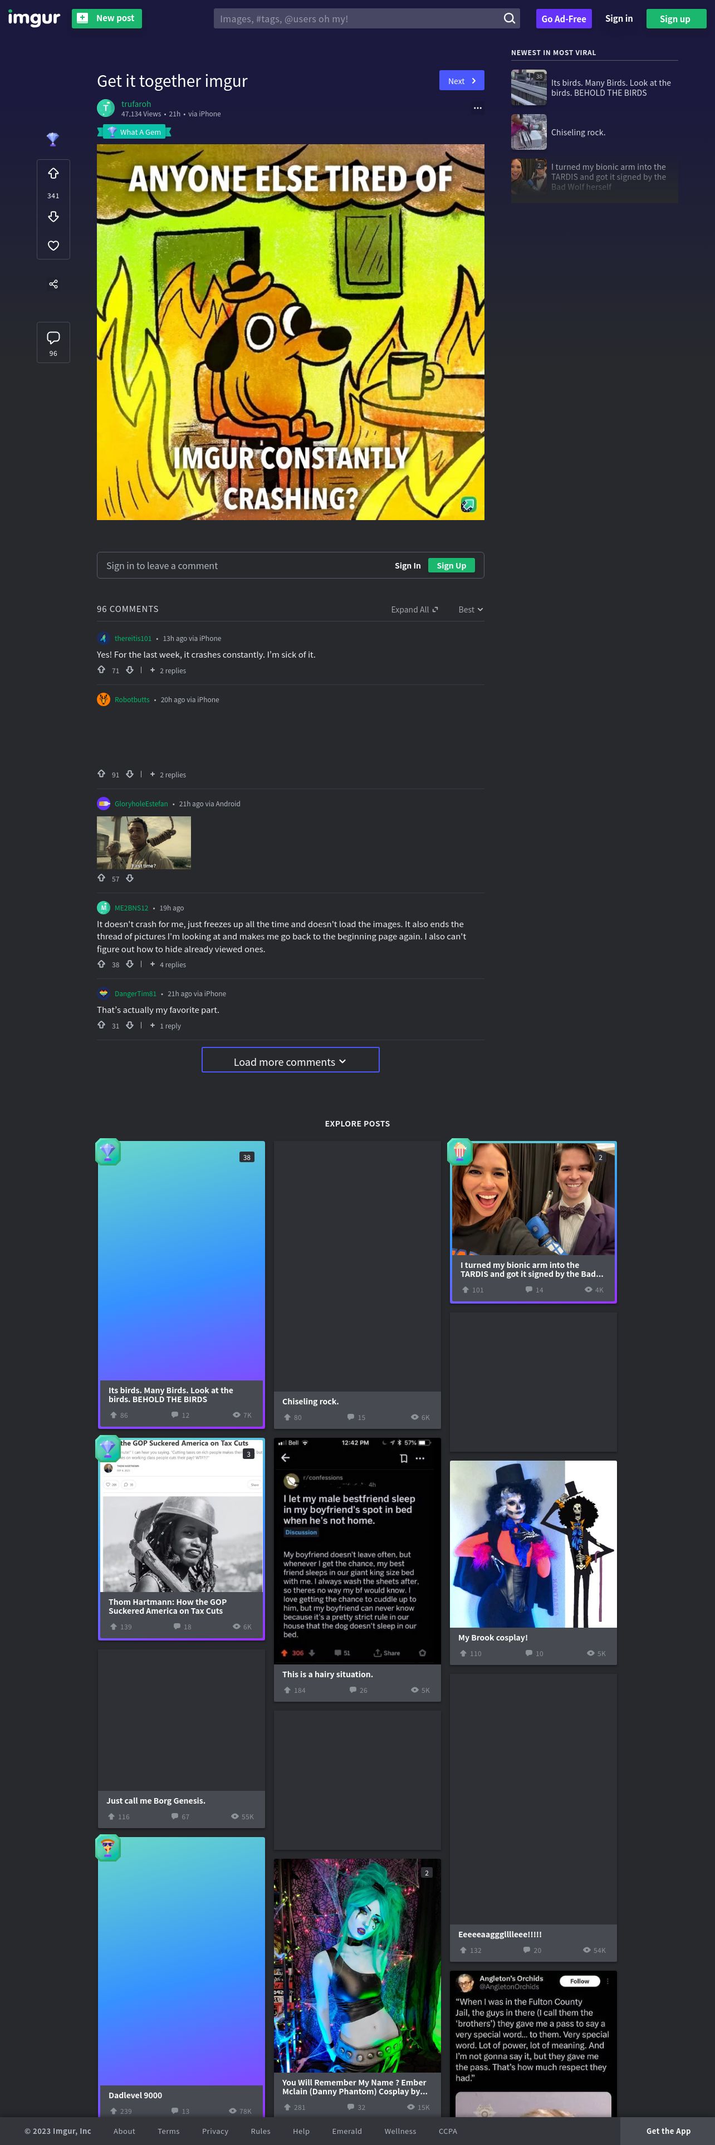
Task: Favorite the post with the heart icon
Action: click(x=53, y=246)
